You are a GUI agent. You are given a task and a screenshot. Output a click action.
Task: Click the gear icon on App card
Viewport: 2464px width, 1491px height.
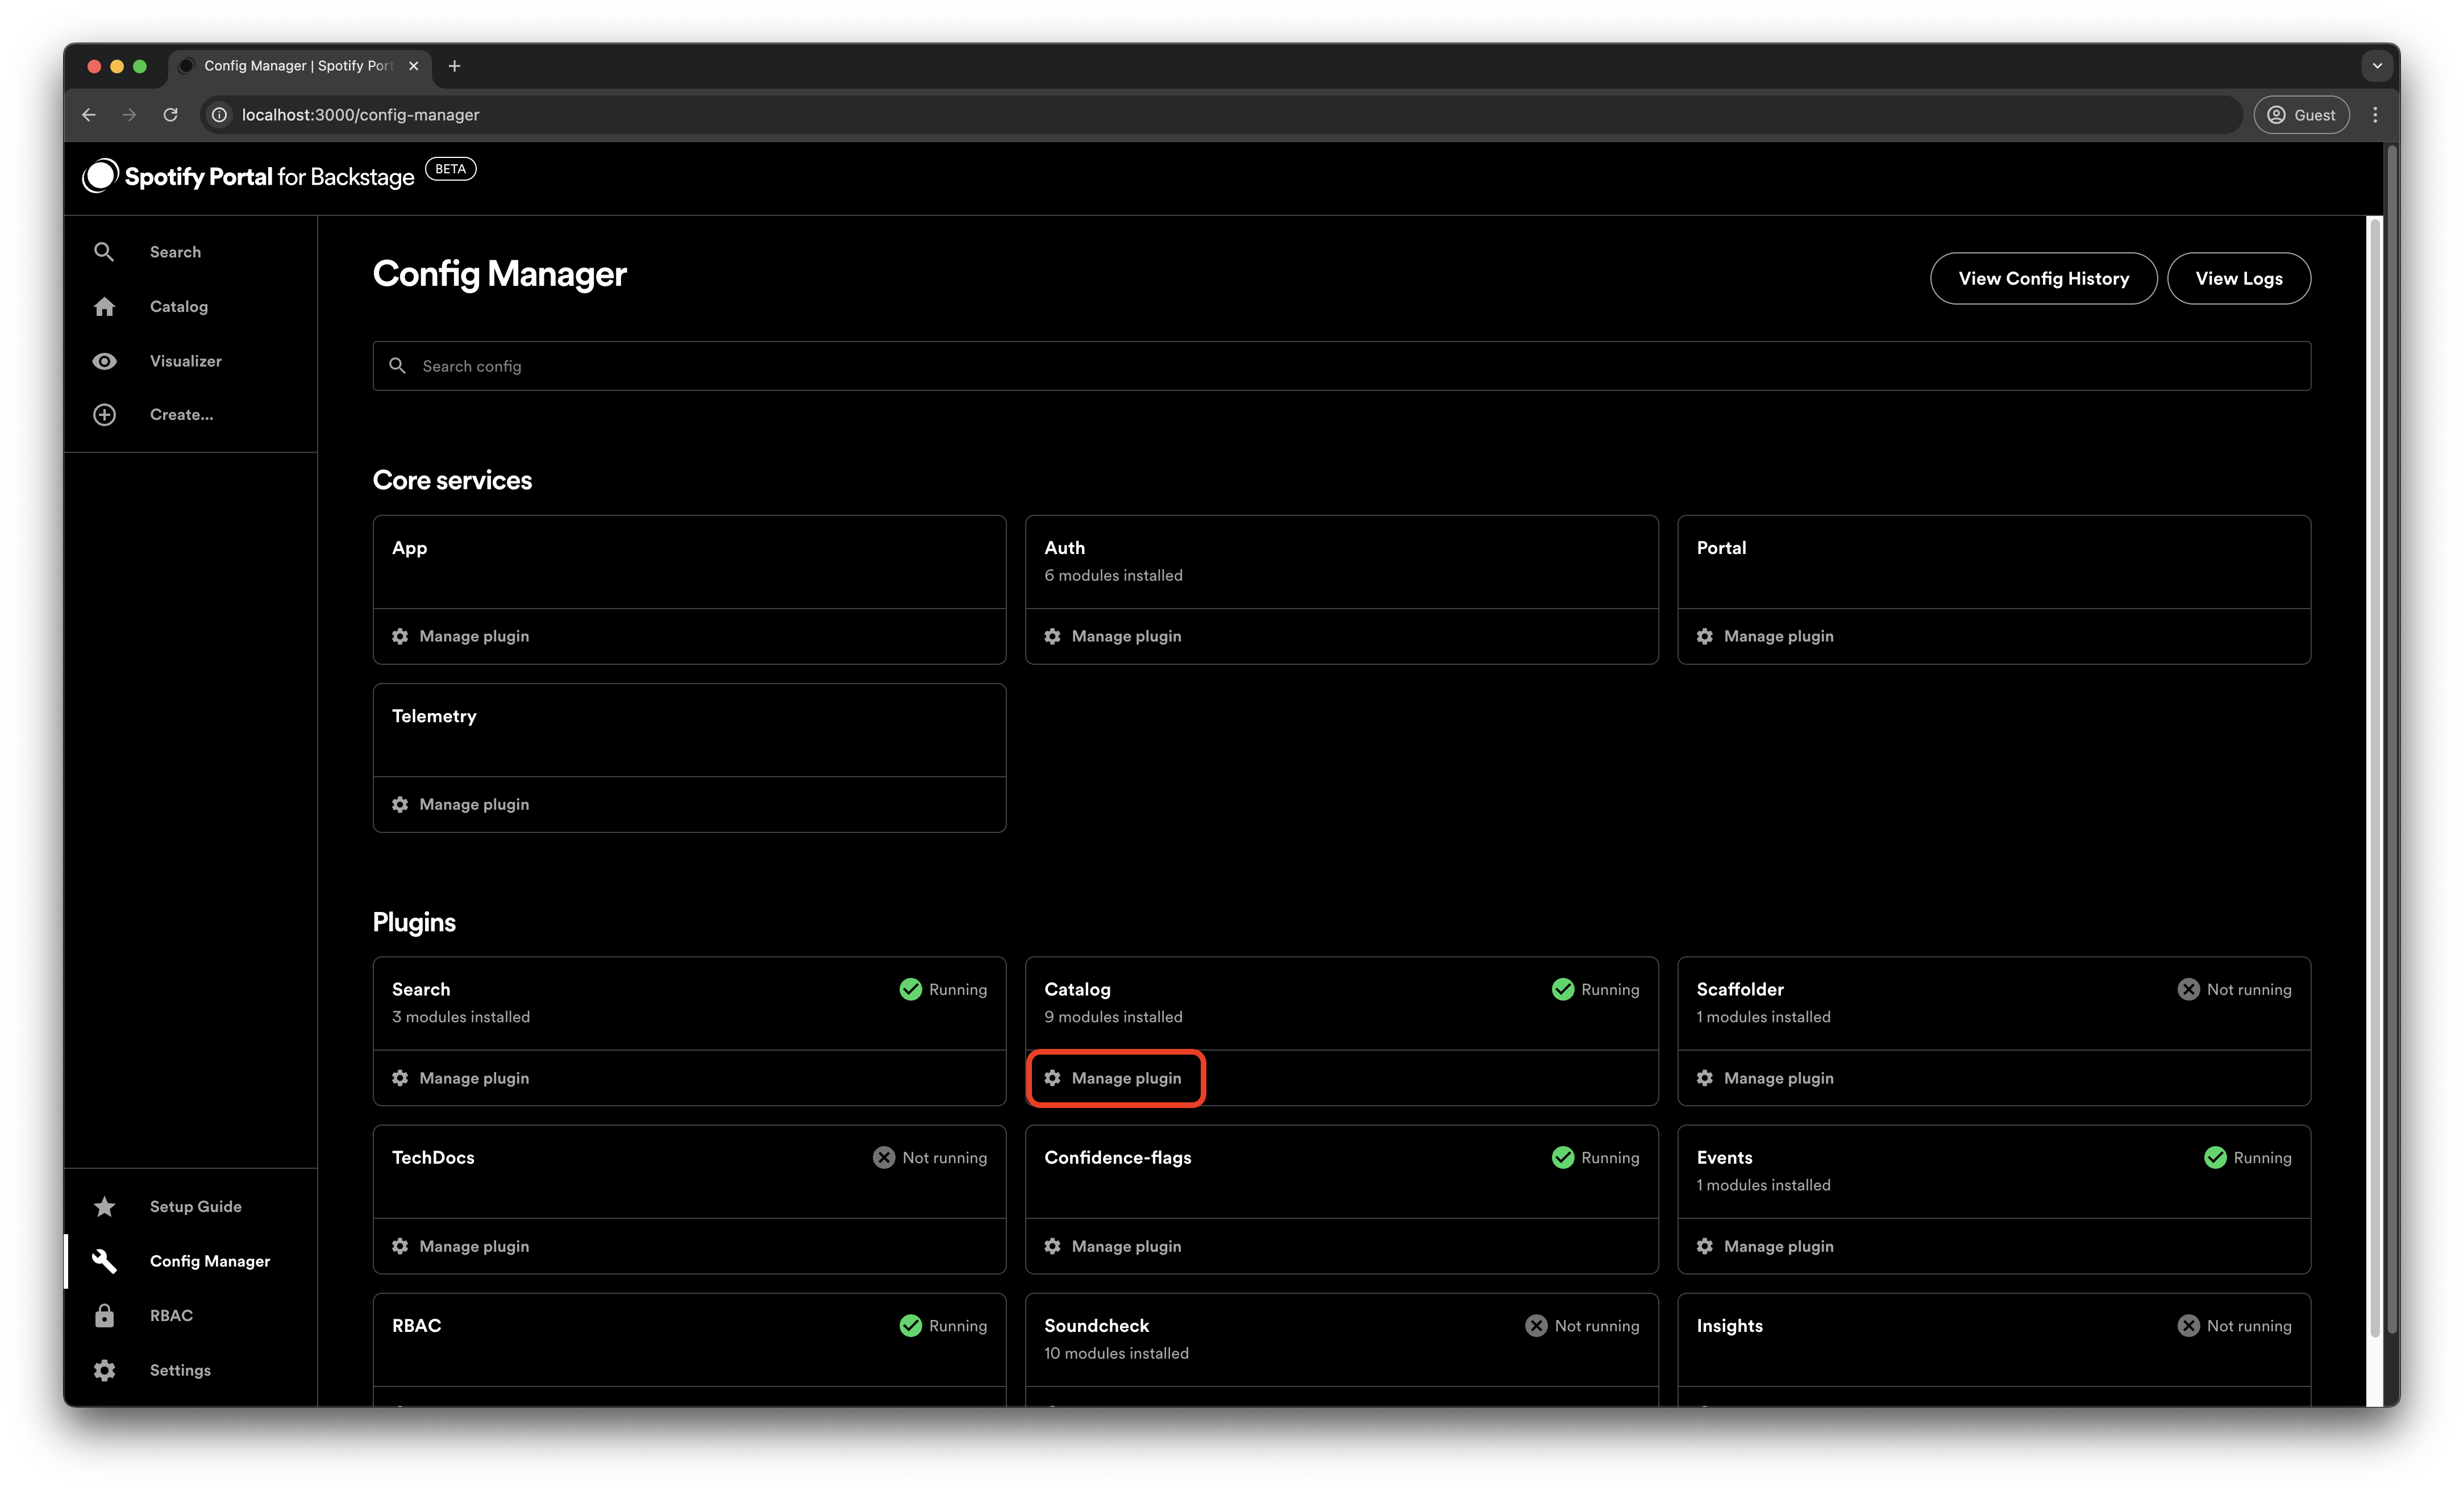pos(400,636)
